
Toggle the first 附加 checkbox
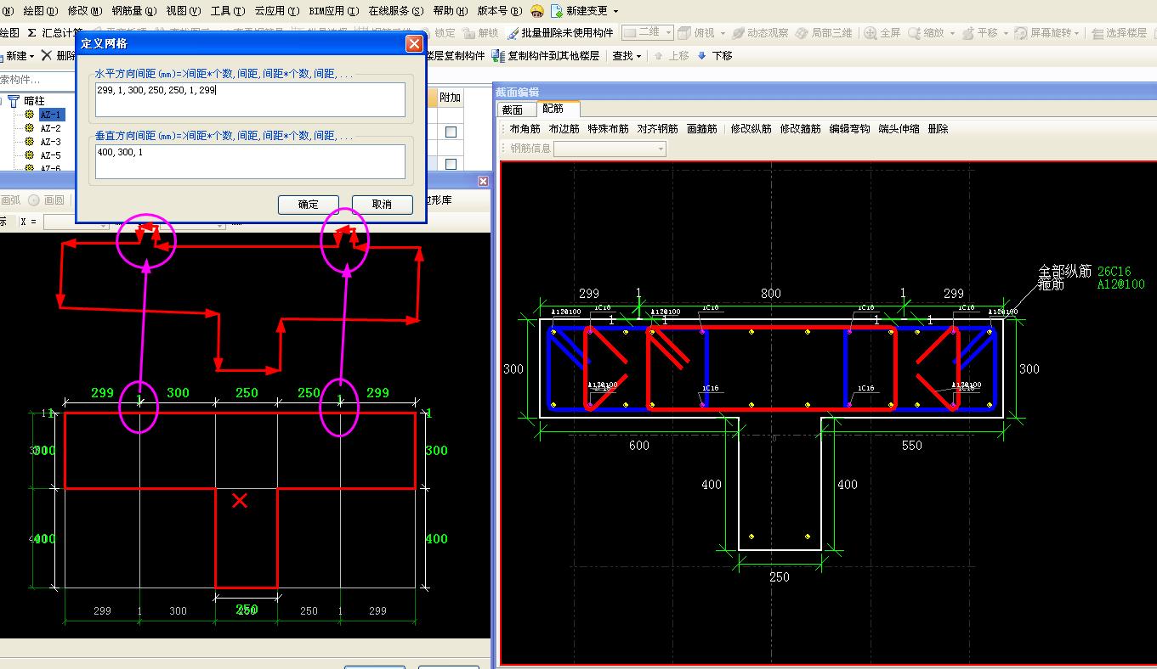(451, 132)
